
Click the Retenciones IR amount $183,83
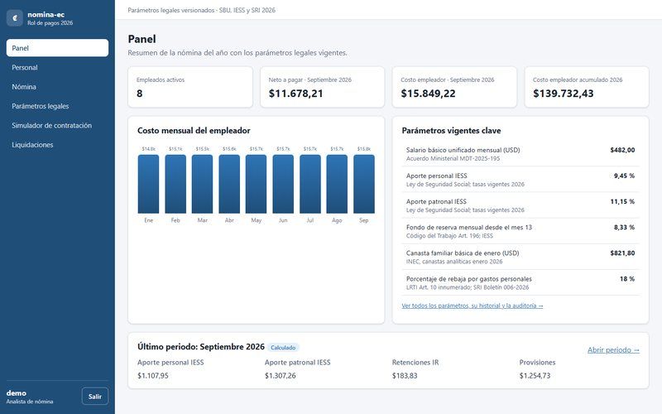coord(405,376)
